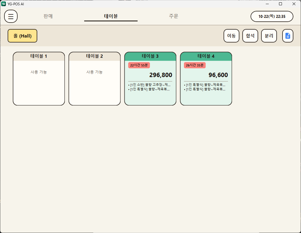Select the 테이블 tab
The image size is (301, 233).
[111, 16]
